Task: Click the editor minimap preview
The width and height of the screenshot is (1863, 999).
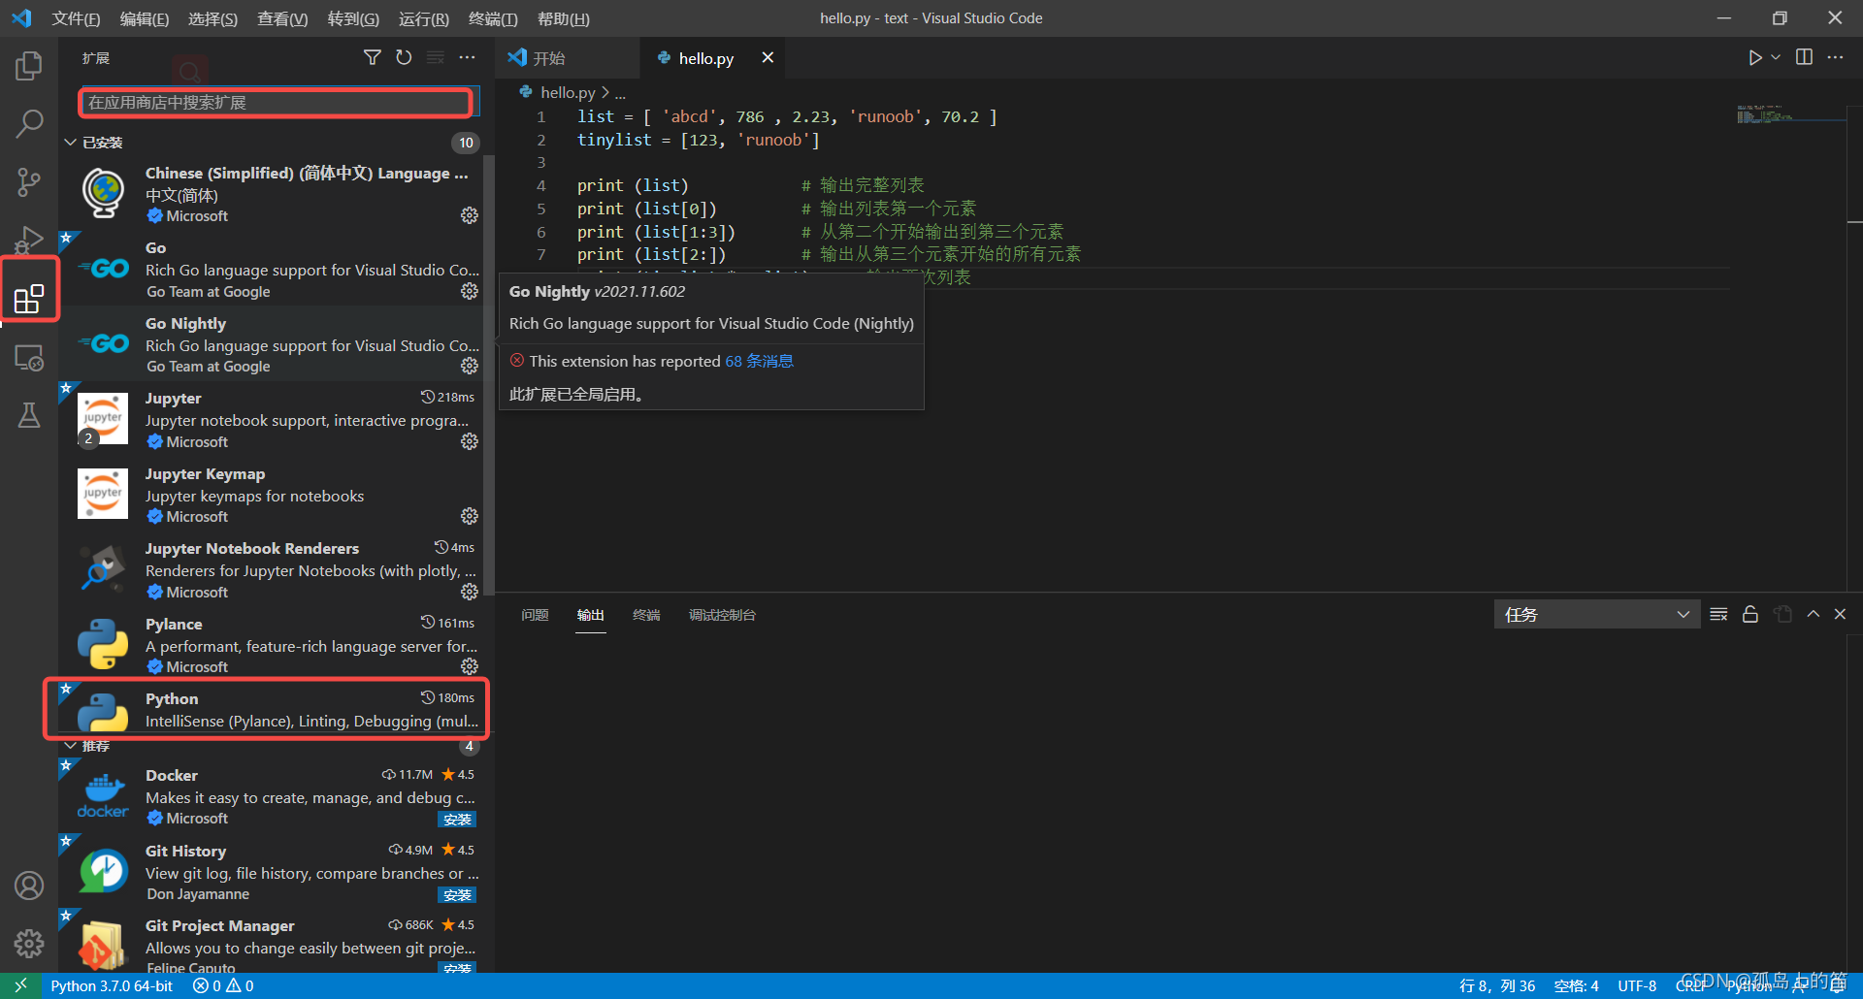Action: [x=1790, y=116]
